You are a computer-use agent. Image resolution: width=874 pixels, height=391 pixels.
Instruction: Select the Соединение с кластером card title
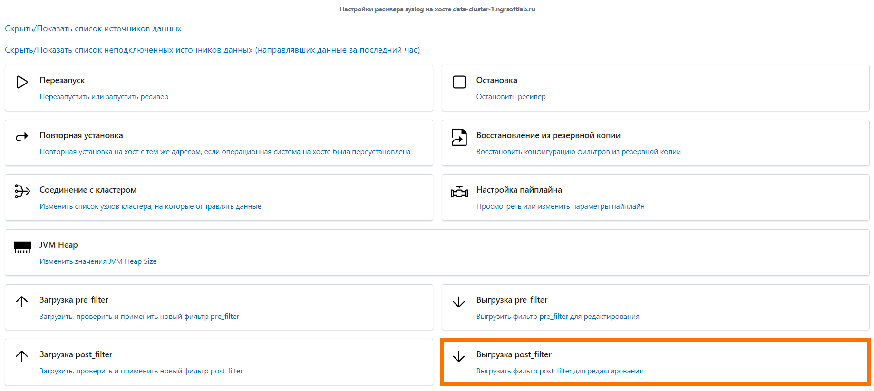(x=88, y=190)
